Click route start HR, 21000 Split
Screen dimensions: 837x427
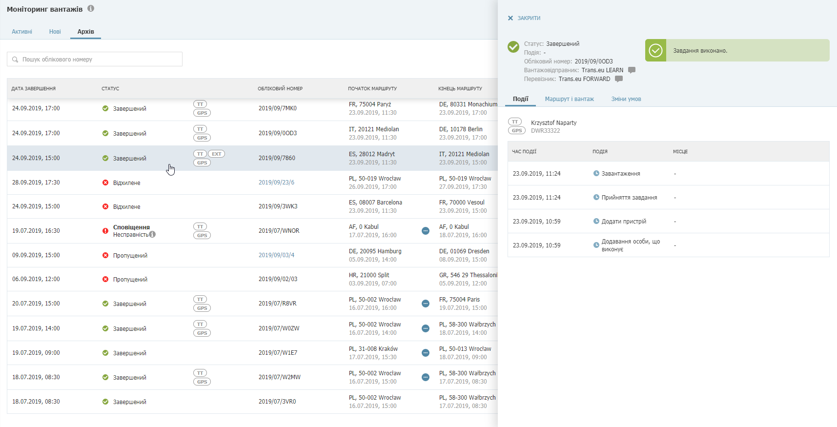pyautogui.click(x=369, y=275)
